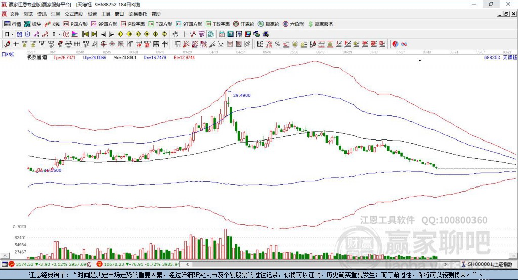518x280 pixels.
Task: Open the 行情 quotes view
Action: click(13, 24)
